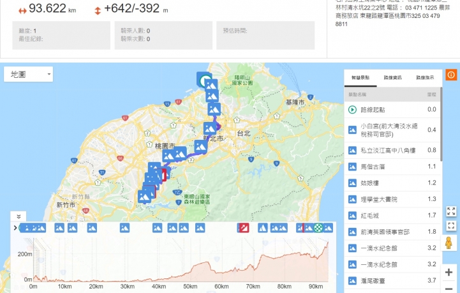
Task: Collapse elevation panel with double chevron
Action: (19, 216)
